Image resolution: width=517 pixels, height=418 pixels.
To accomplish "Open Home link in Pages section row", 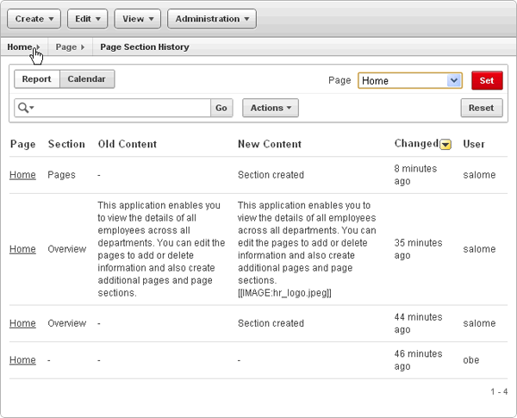I will coord(22,175).
